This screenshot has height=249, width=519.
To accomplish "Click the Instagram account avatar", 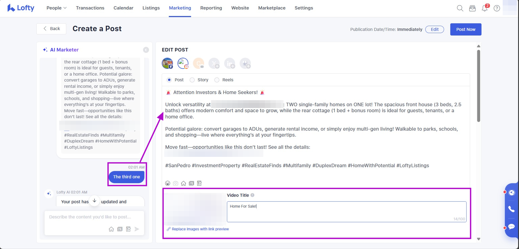I will pyautogui.click(x=183, y=63).
